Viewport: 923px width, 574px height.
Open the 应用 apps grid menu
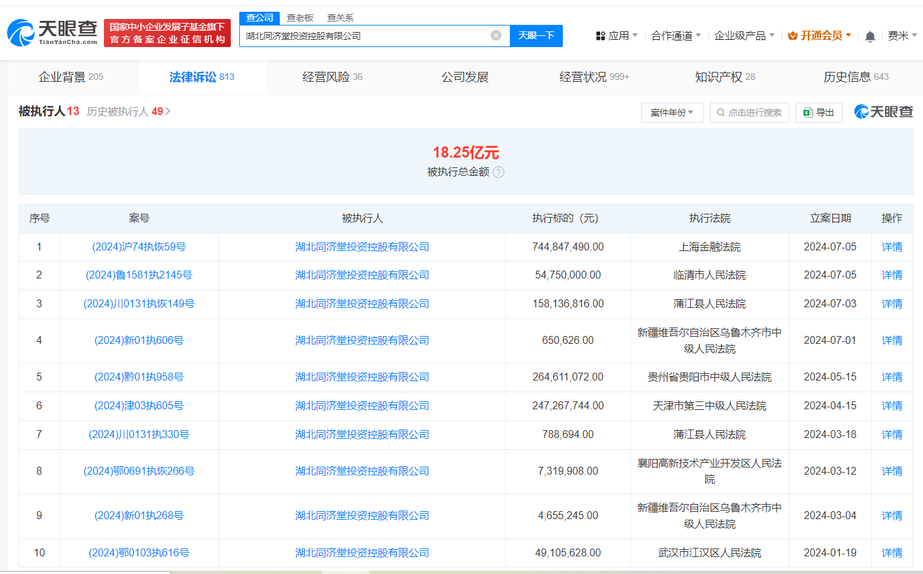pyautogui.click(x=616, y=35)
